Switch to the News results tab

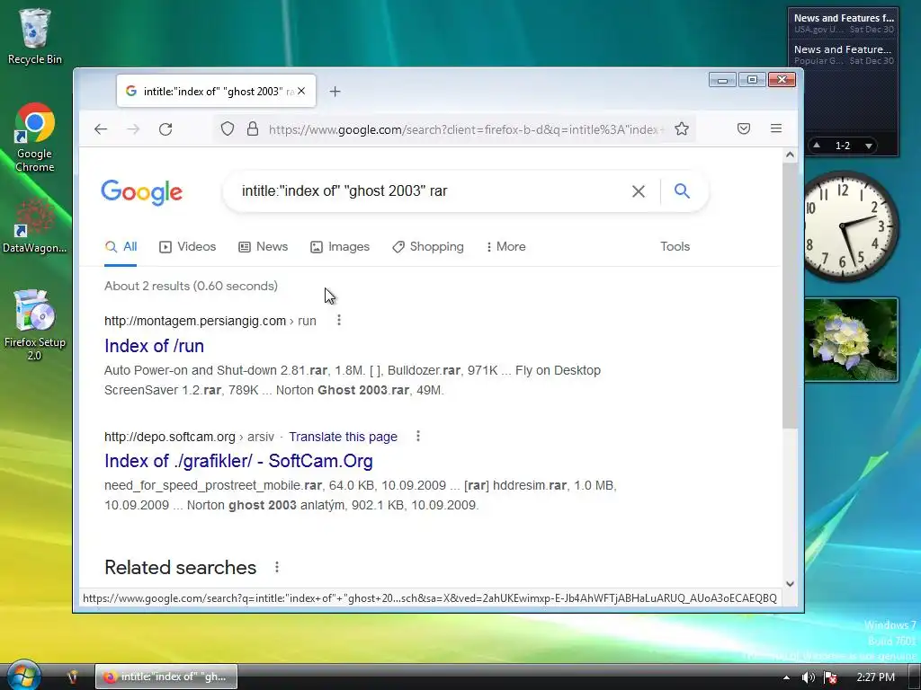(x=264, y=247)
